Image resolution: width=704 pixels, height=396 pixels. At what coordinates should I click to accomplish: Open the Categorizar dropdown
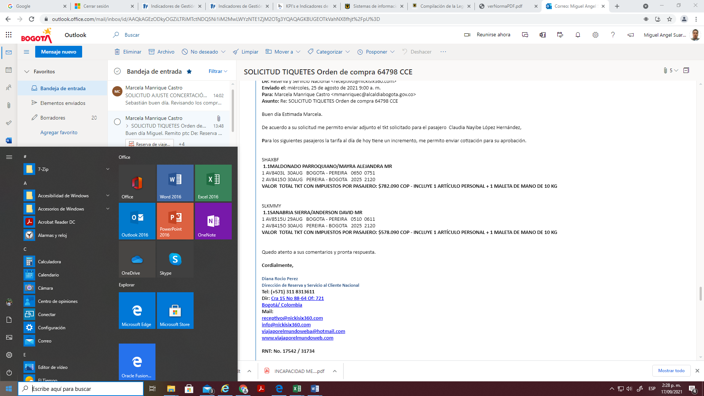[329, 52]
